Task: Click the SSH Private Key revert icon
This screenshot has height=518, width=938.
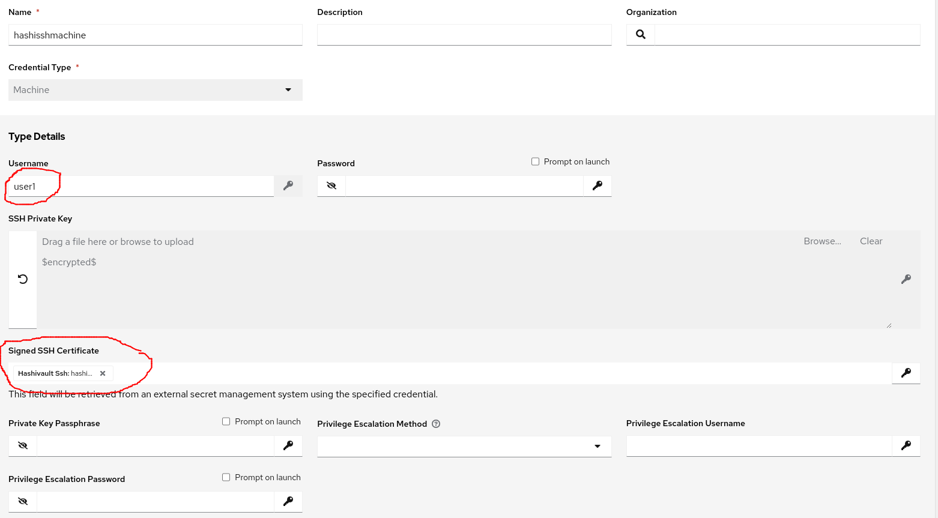Action: pyautogui.click(x=23, y=279)
